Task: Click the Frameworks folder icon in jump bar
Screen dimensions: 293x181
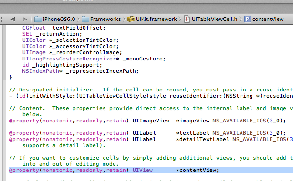Action: pos(85,19)
